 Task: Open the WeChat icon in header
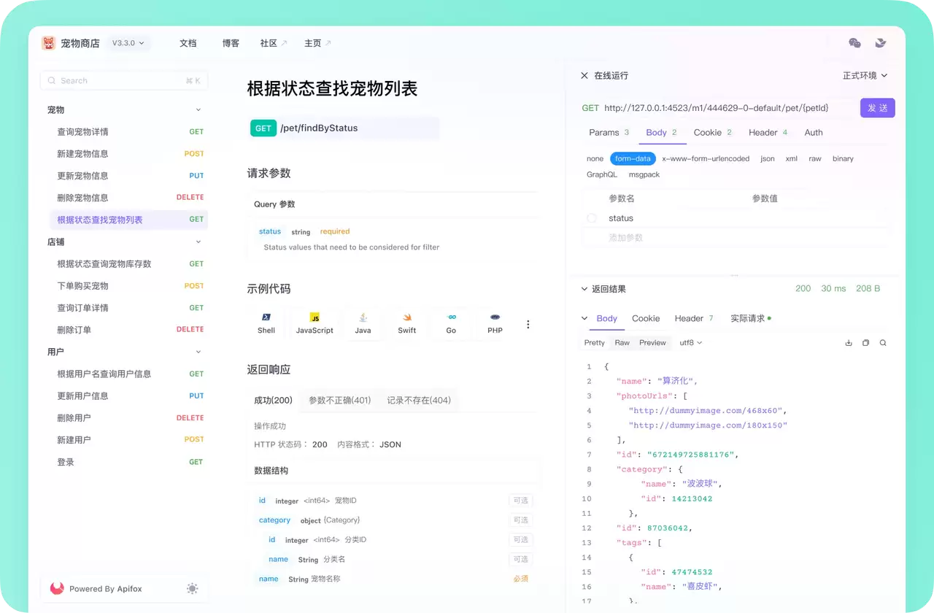[854, 43]
